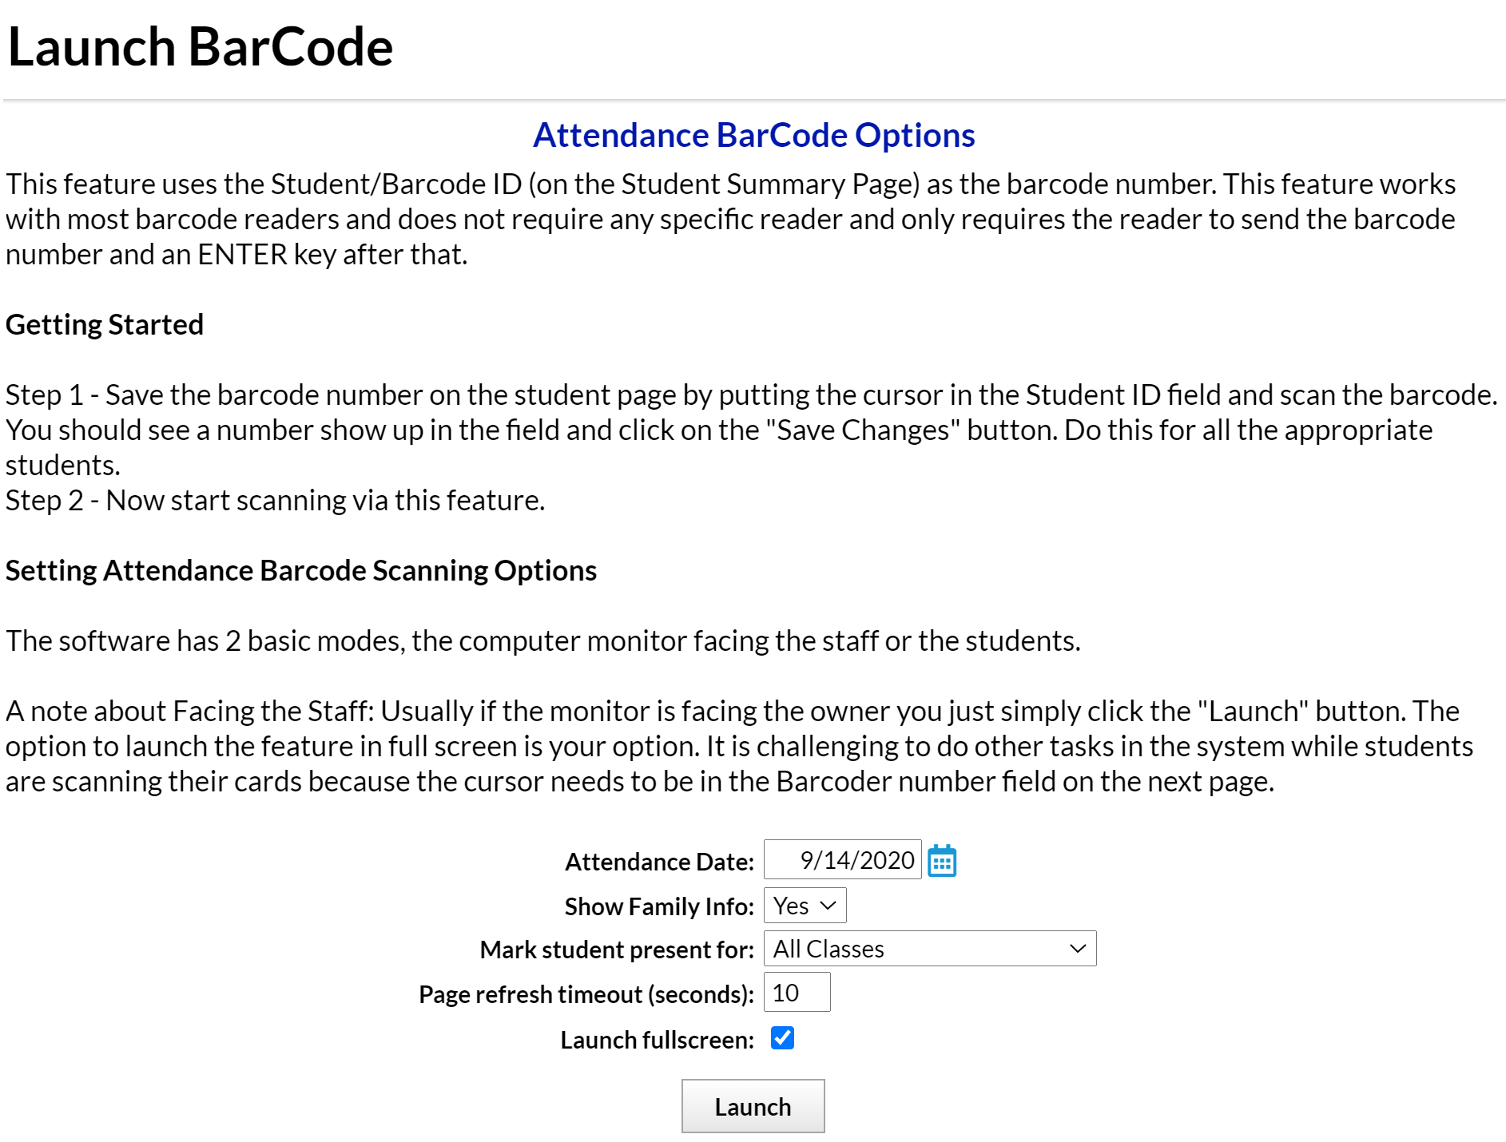Select the Getting Started heading
Viewport: 1506px width, 1142px height.
coord(105,324)
